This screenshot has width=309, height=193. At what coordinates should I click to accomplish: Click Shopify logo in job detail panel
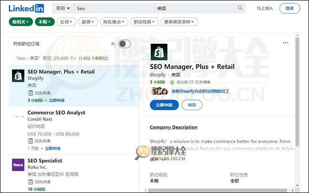click(x=159, y=52)
